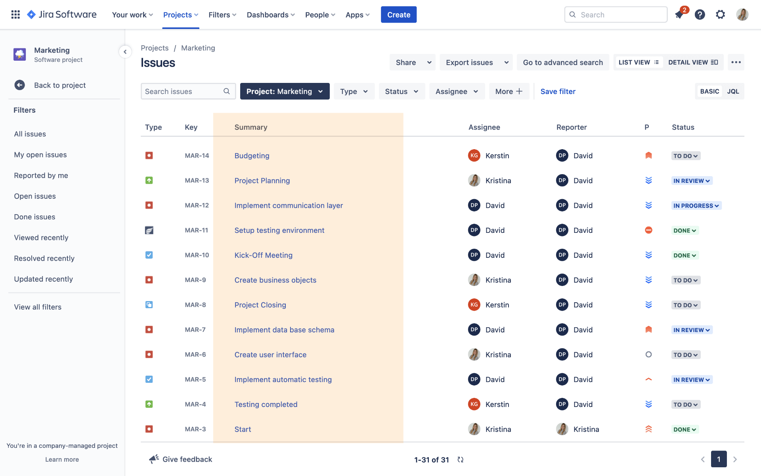761x476 pixels.
Task: Click the Subtask icon beside MAR-8
Action: [x=149, y=305]
